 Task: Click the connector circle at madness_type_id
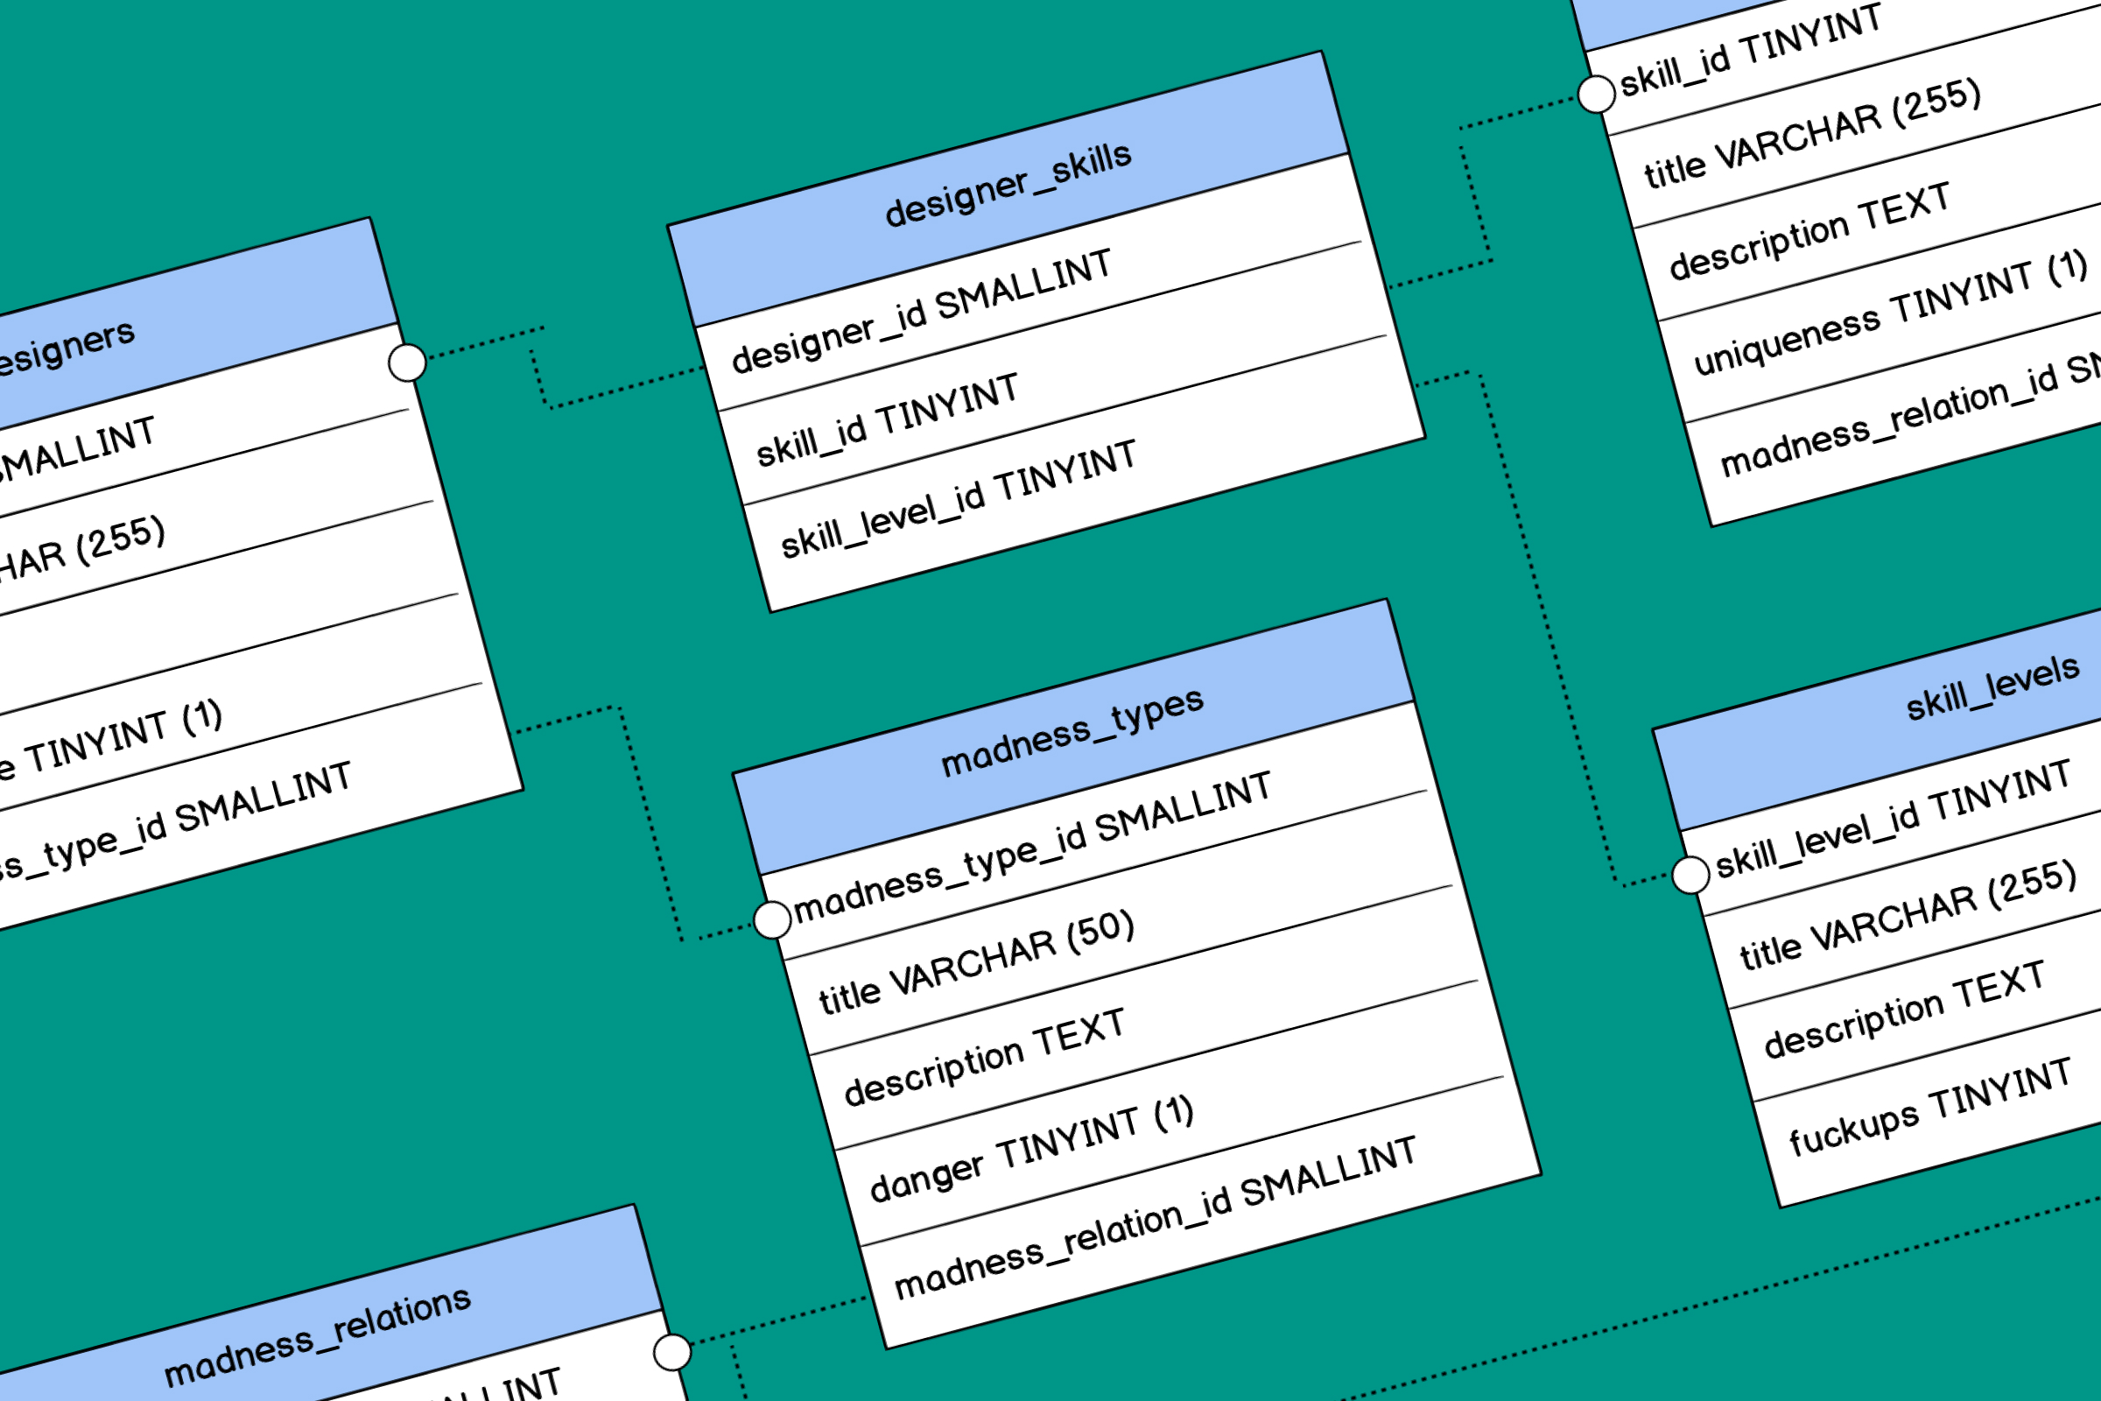point(773,920)
